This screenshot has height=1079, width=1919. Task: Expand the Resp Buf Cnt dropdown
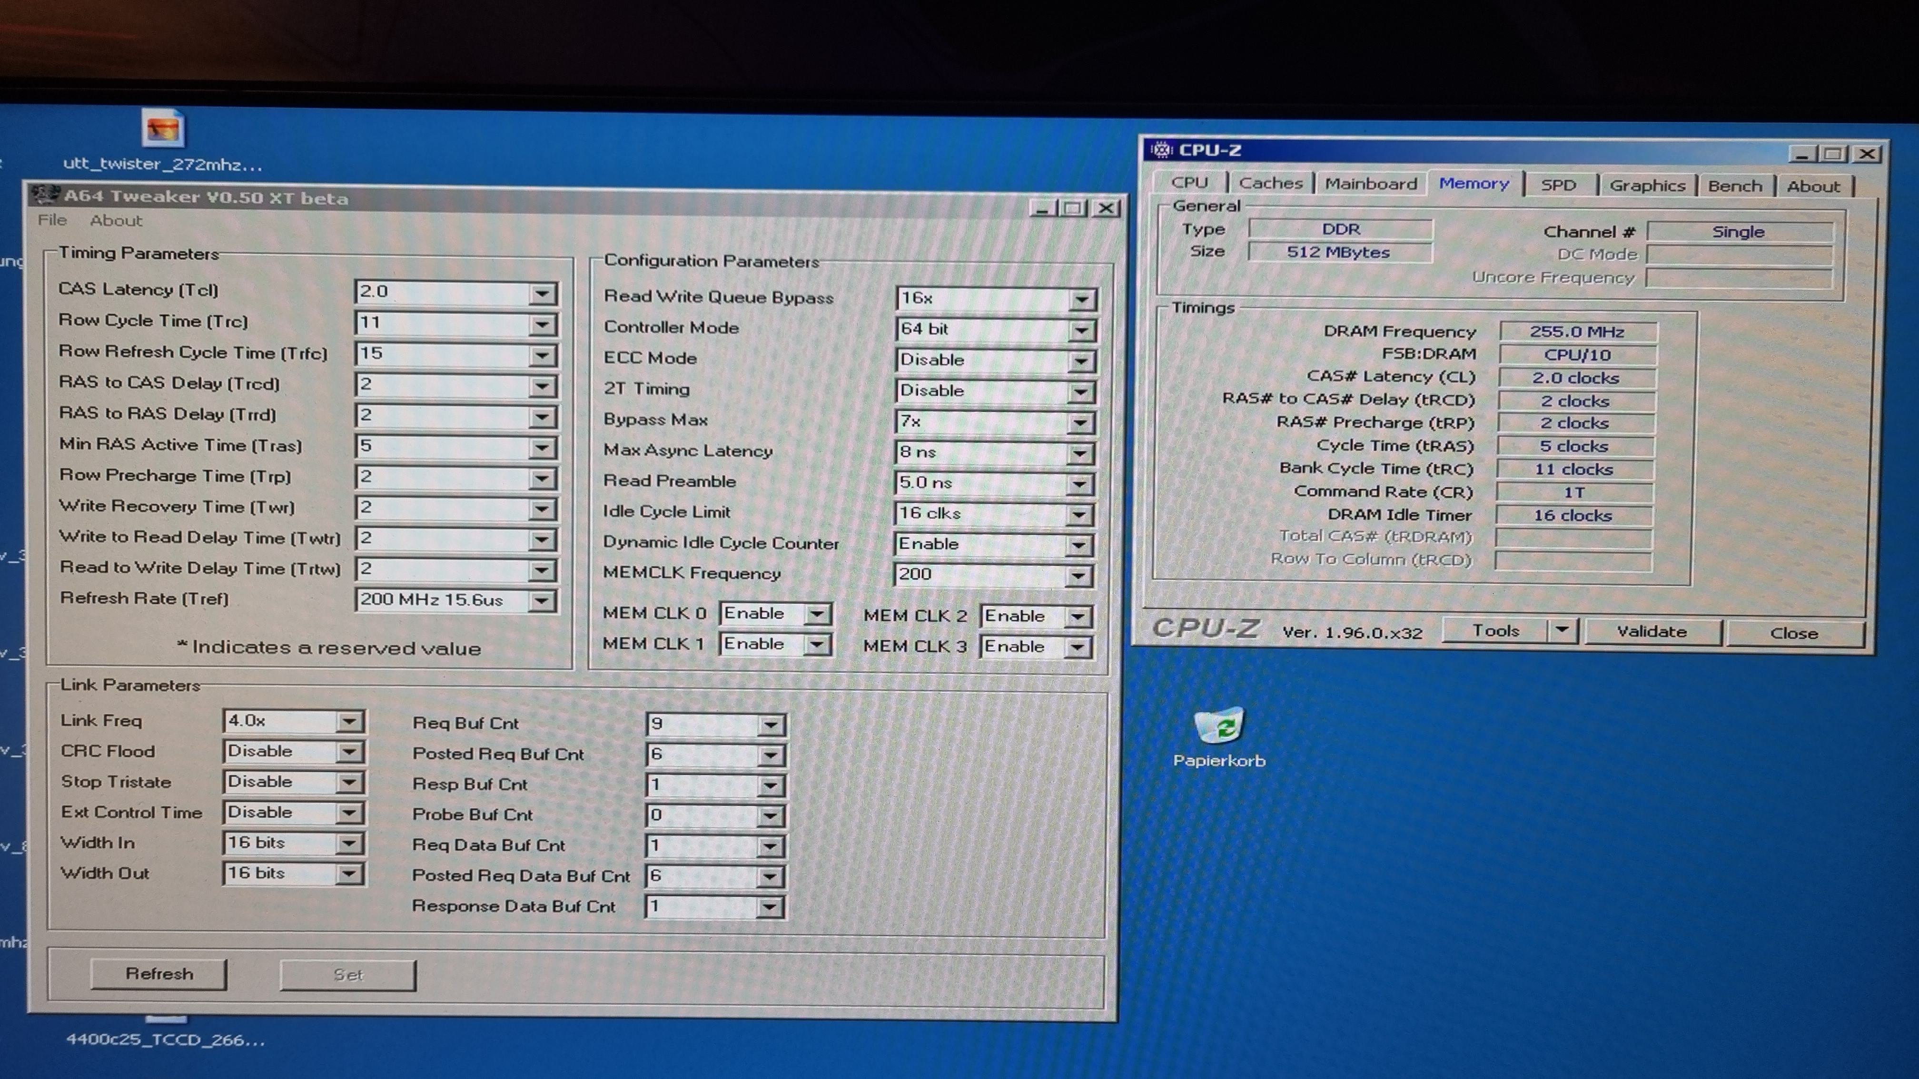click(771, 785)
